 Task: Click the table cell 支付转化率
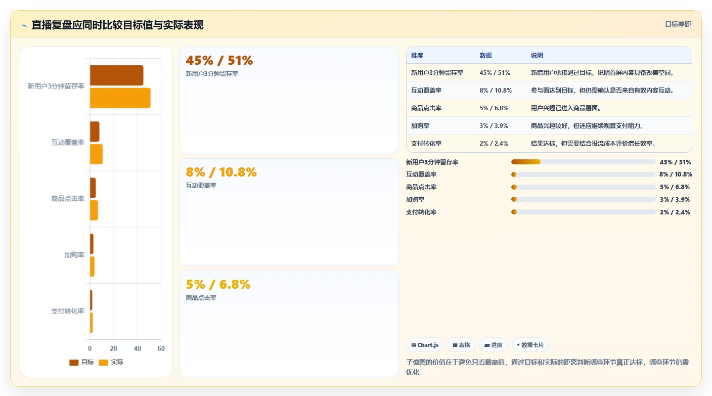[426, 144]
